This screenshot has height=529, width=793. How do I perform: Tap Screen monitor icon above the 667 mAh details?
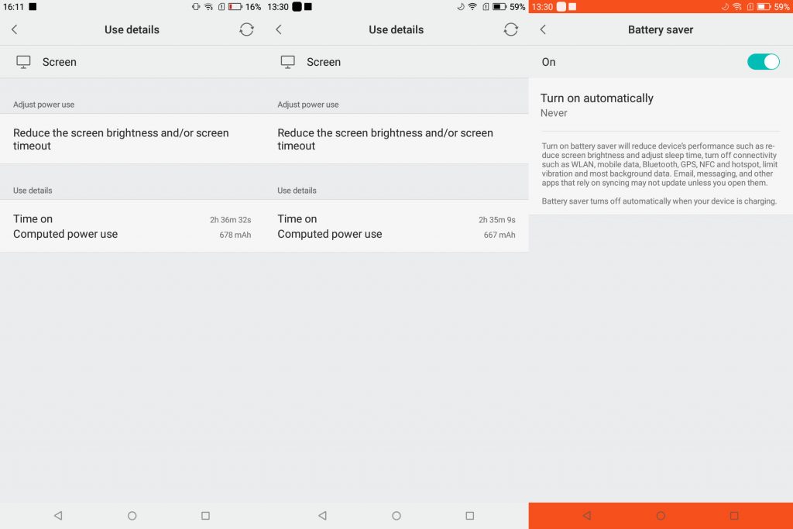pos(287,62)
